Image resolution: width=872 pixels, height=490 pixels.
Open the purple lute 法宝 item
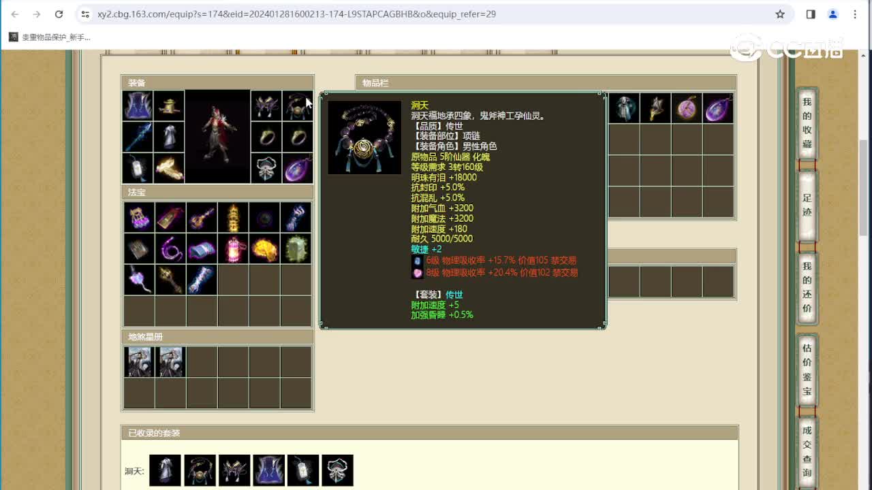coord(202,217)
